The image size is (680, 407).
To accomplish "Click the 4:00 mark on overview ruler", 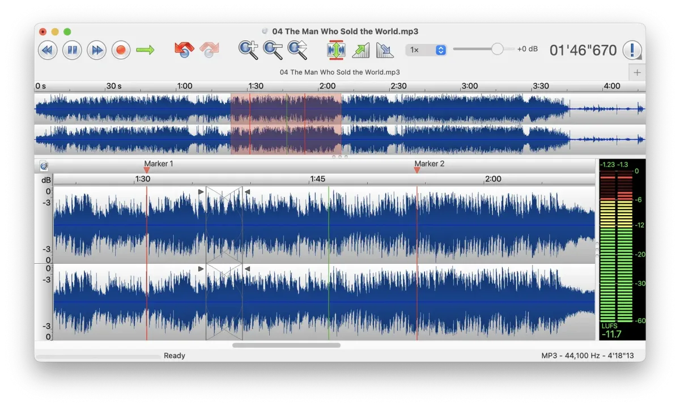I will (x=612, y=86).
